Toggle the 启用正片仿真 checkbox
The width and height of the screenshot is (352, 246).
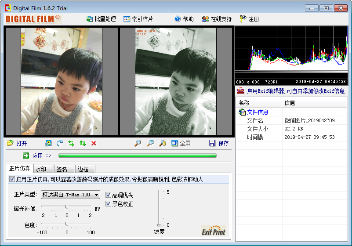click(x=12, y=179)
